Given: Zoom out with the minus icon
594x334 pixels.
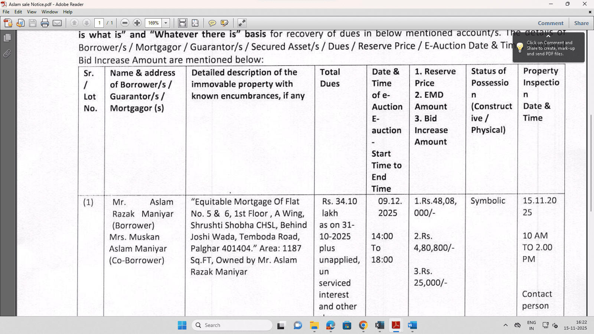Looking at the screenshot, I should (125, 23).
